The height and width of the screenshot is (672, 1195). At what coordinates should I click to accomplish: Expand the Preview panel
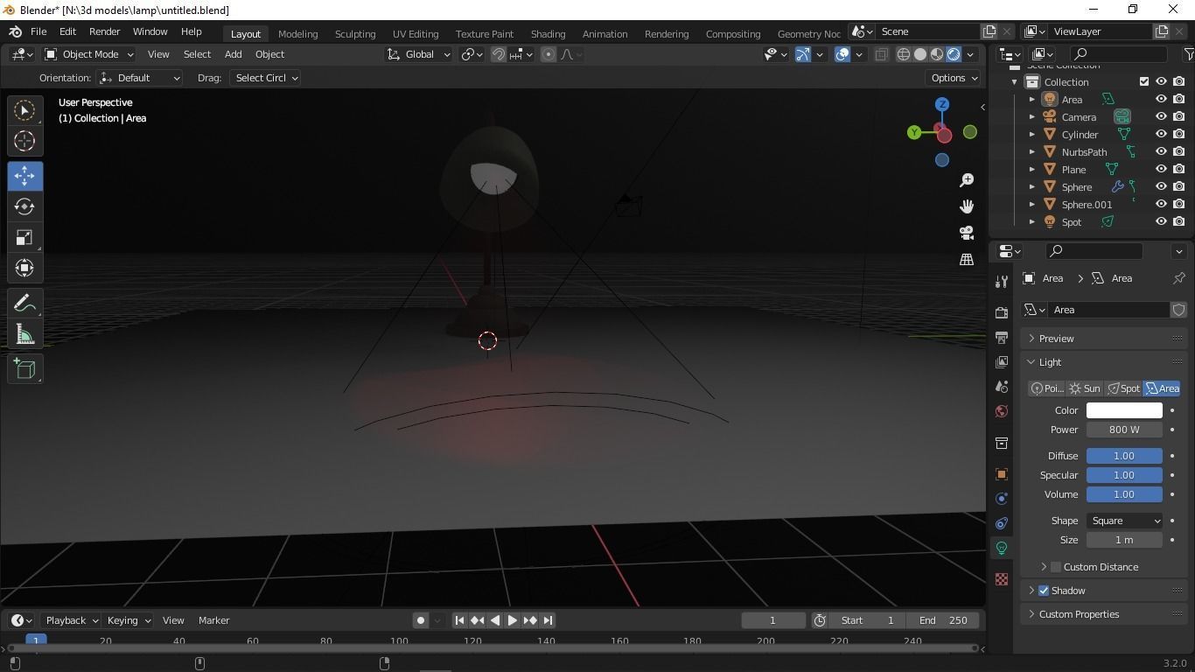pyautogui.click(x=1104, y=339)
